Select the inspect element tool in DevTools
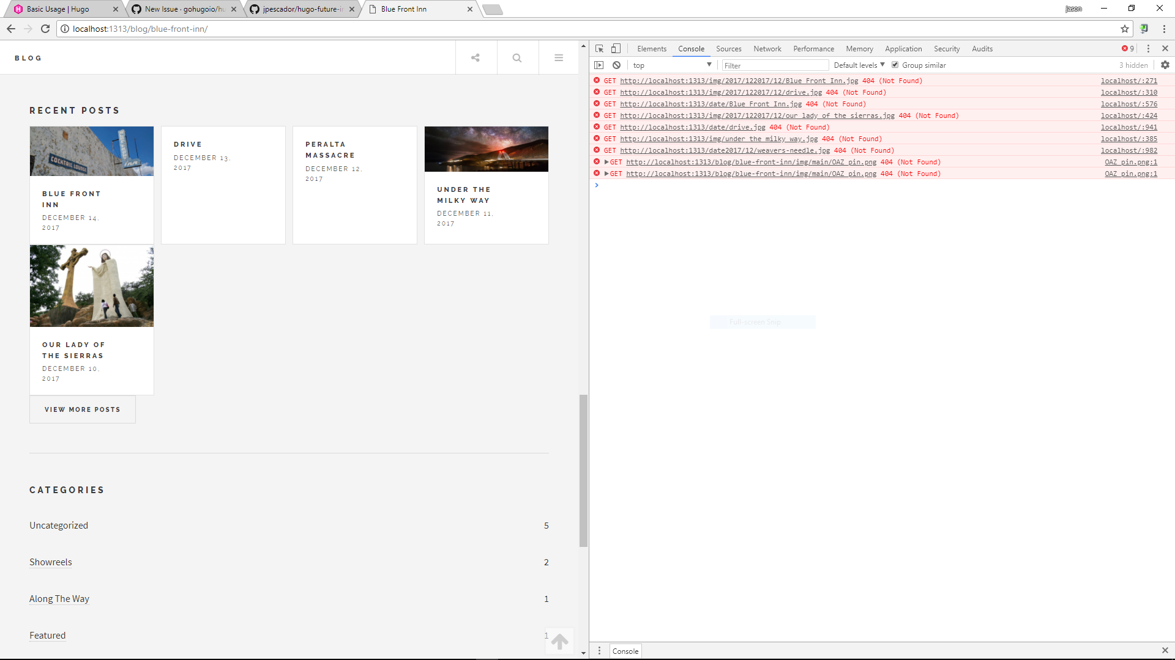Viewport: 1175px width, 660px height. 599,48
